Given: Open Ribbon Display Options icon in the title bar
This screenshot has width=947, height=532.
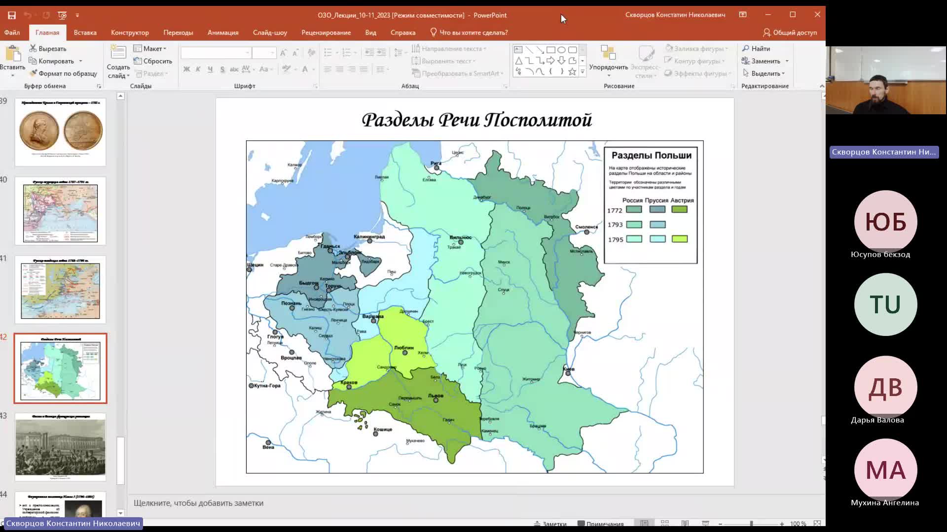Looking at the screenshot, I should tap(743, 15).
